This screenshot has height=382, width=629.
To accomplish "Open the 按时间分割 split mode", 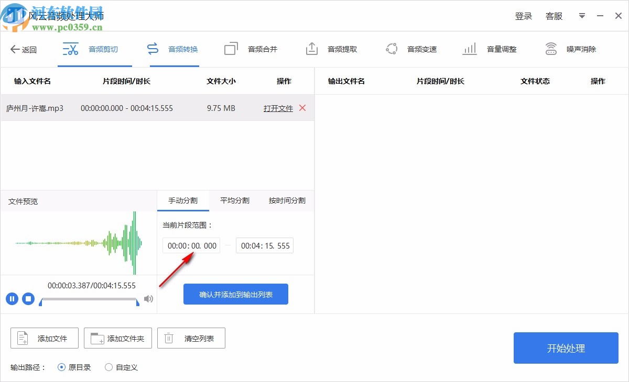I will point(286,200).
